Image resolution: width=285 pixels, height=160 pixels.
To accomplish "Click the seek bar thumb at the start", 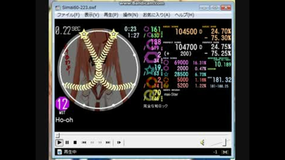I will coord(57,135).
